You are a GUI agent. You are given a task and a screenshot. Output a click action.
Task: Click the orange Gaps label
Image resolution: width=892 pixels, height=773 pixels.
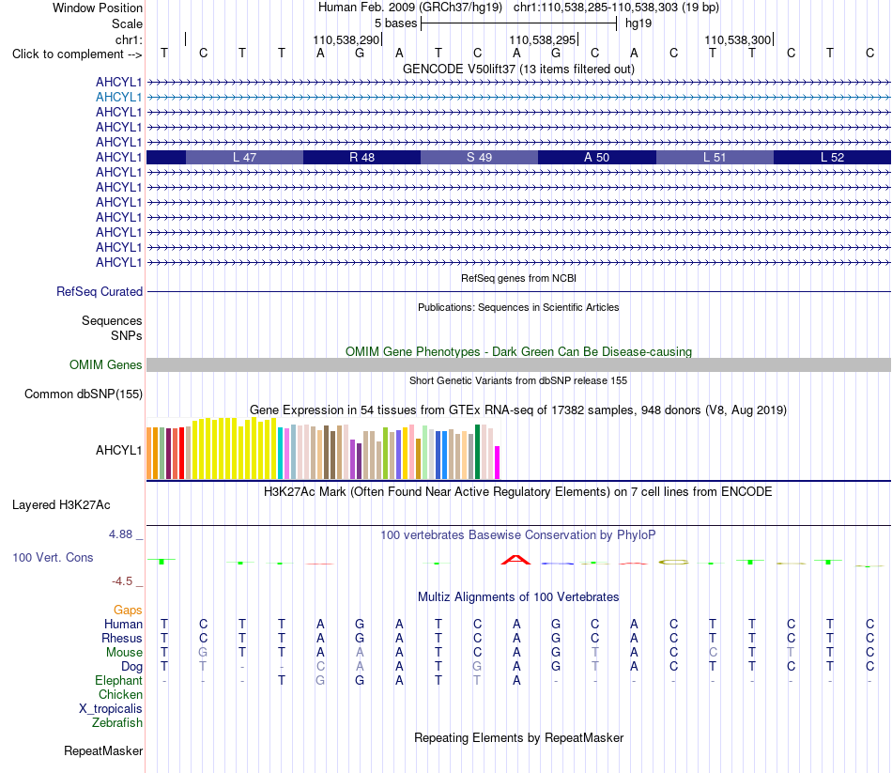pyautogui.click(x=128, y=611)
